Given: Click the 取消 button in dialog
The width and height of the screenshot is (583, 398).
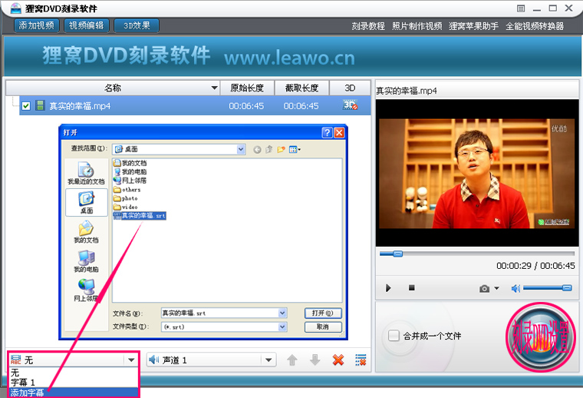Looking at the screenshot, I should tap(323, 327).
